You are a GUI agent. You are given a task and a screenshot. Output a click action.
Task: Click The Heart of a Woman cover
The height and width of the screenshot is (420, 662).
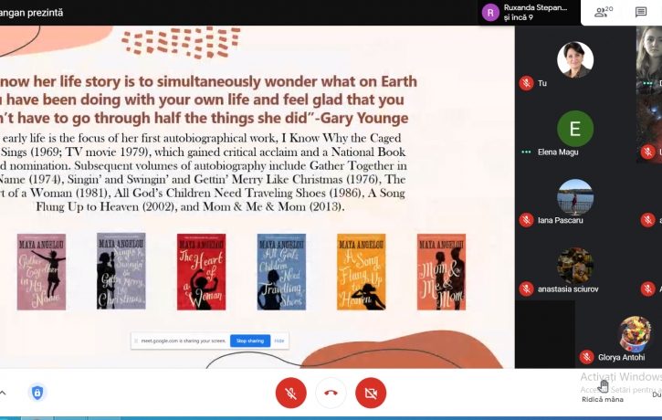pyautogui.click(x=202, y=272)
